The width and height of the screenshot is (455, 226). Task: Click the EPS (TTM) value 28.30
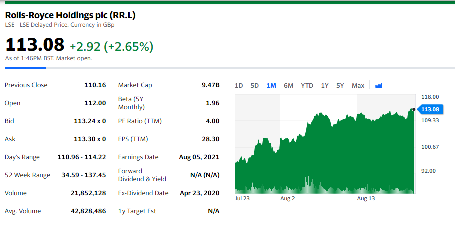211,139
